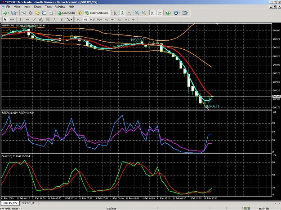The width and height of the screenshot is (281, 210).
Task: Expand the templates dropdown
Action: point(187,13)
